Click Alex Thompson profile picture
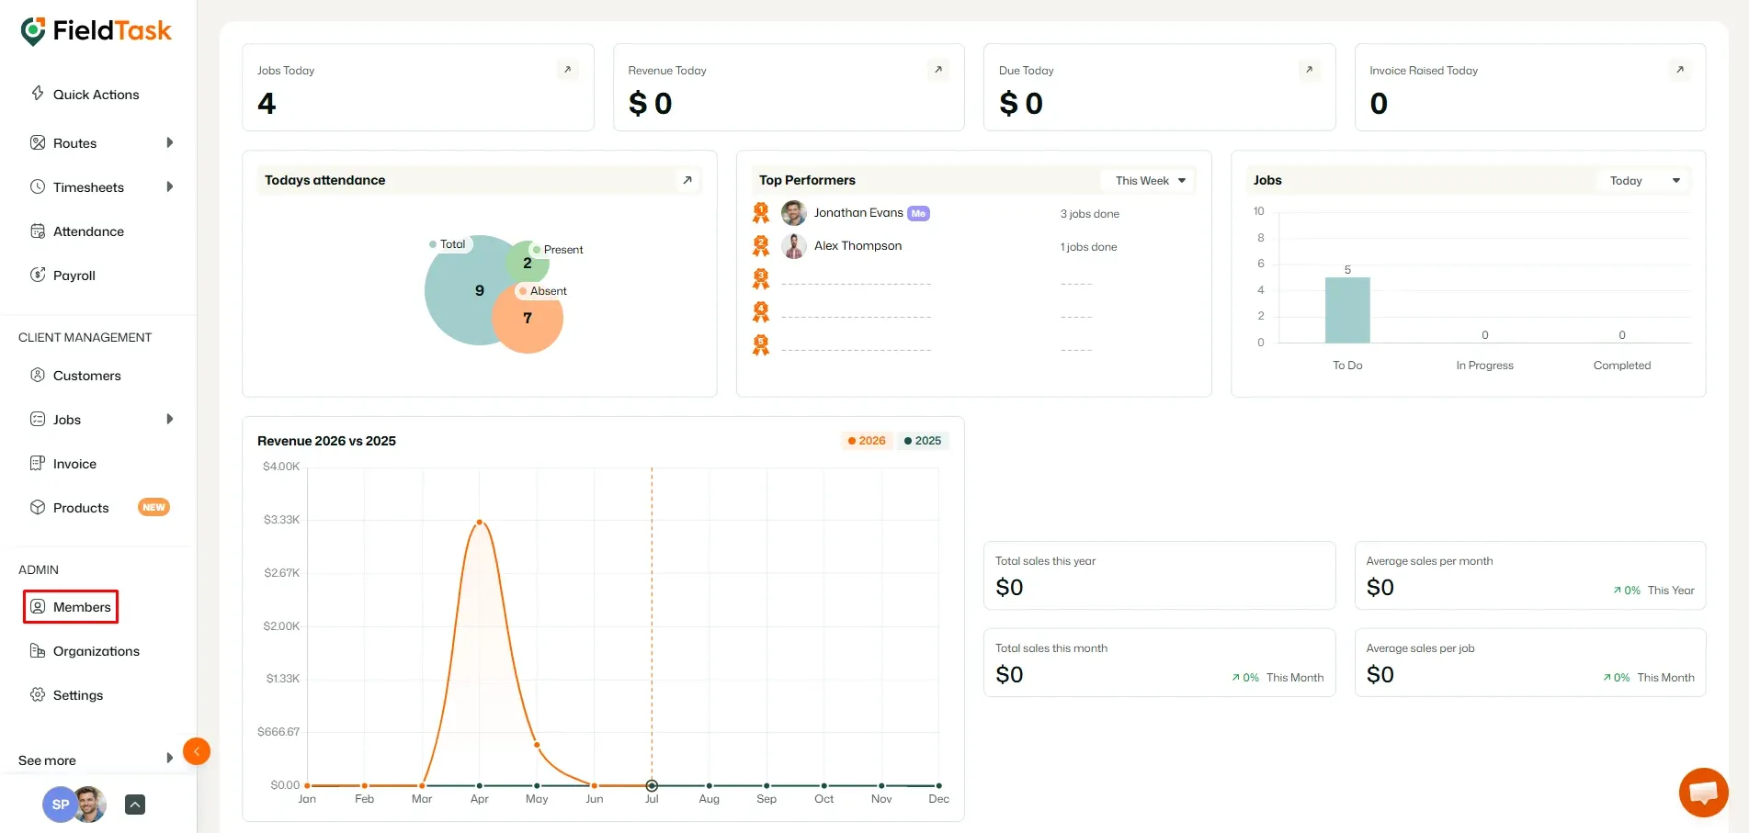 pyautogui.click(x=794, y=246)
